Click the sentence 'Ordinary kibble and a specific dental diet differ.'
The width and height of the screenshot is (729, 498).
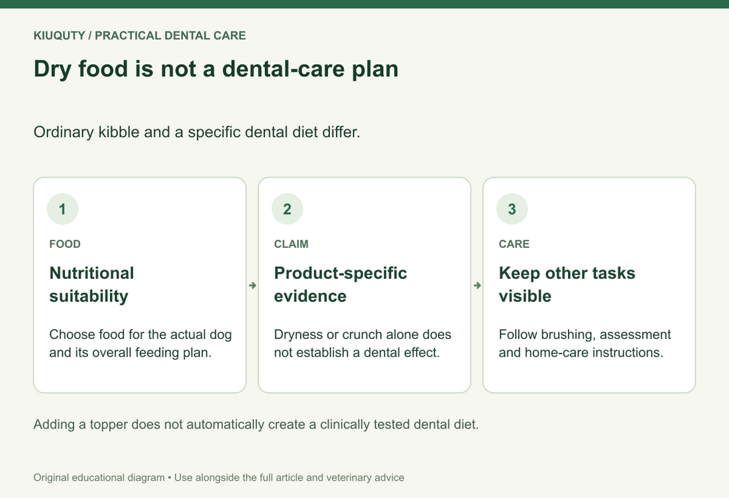(x=197, y=132)
